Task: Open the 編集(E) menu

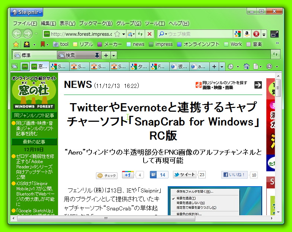Action: coord(48,23)
